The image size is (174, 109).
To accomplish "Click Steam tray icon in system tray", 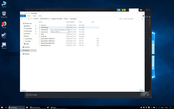I will point(141,107).
